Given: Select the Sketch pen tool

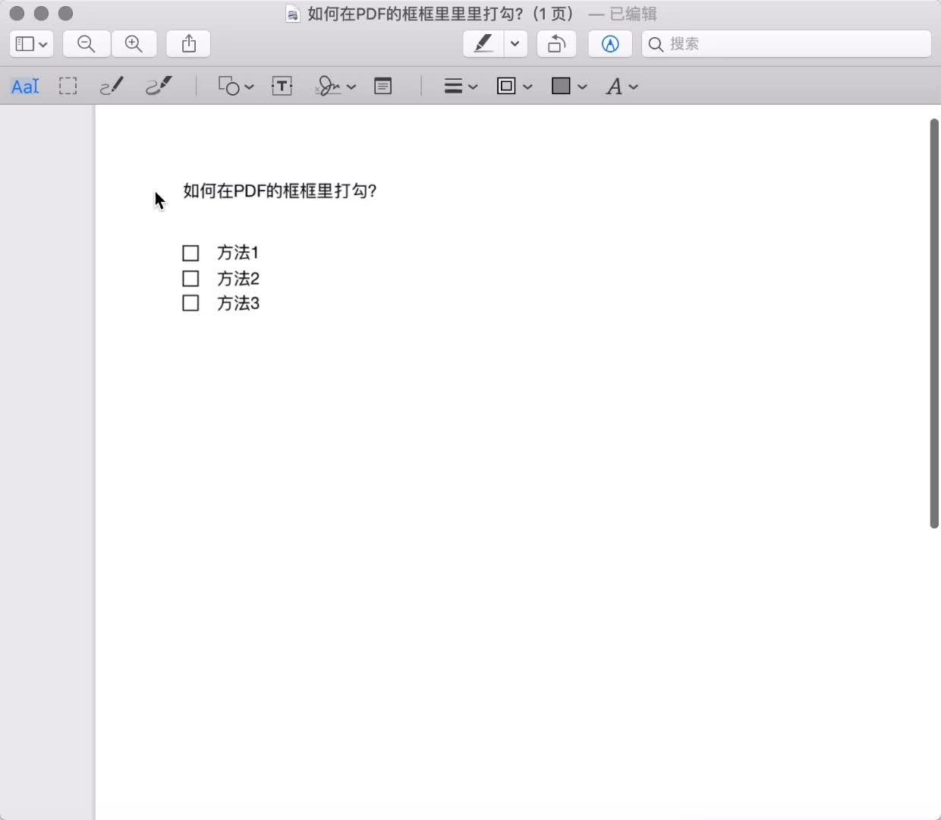Looking at the screenshot, I should [112, 86].
